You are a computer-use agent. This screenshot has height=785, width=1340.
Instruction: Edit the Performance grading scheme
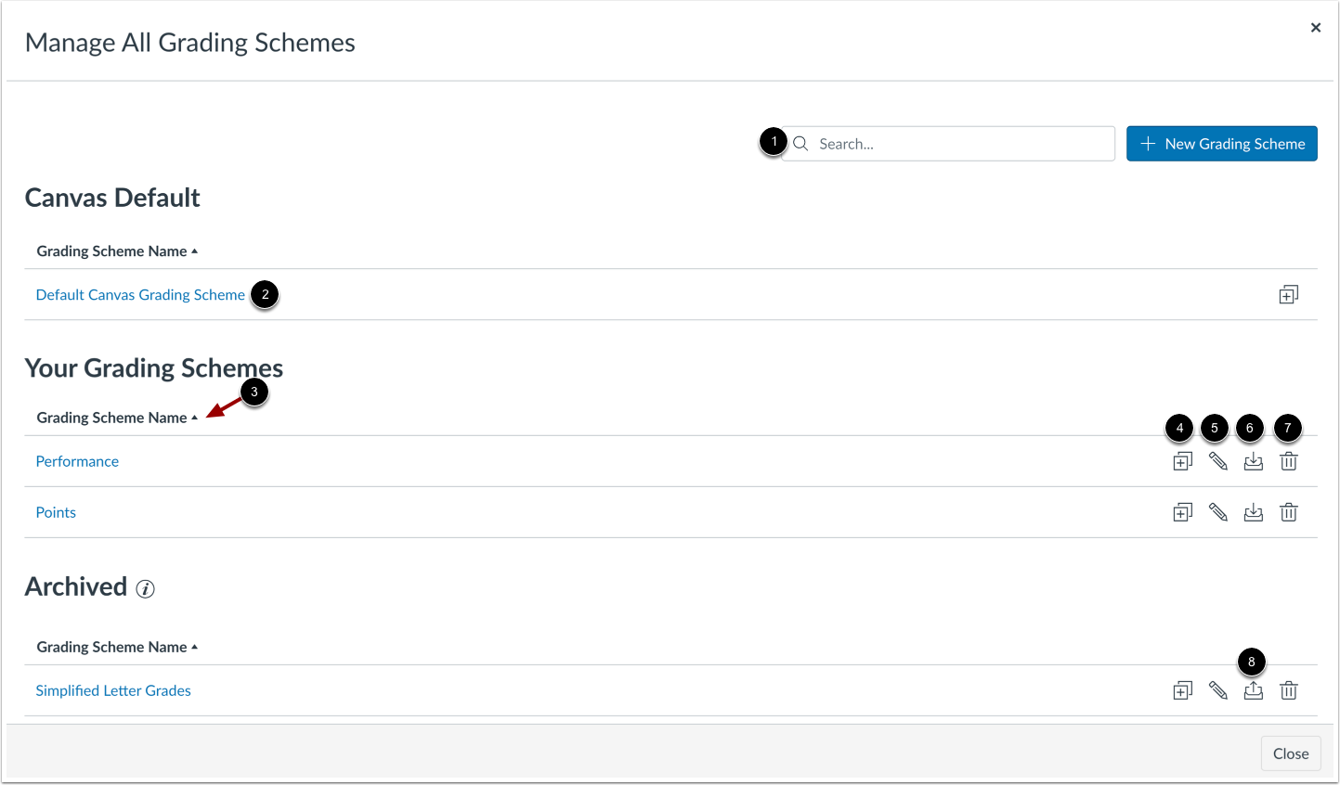pos(1217,461)
